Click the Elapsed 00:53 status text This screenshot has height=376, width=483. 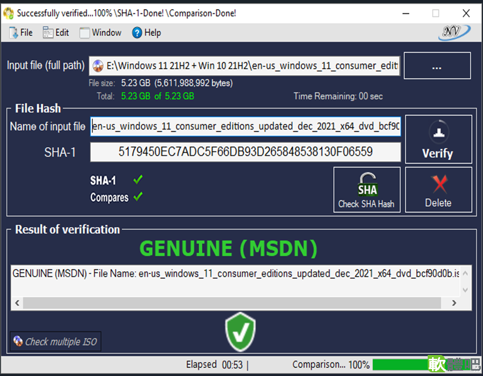click(214, 365)
